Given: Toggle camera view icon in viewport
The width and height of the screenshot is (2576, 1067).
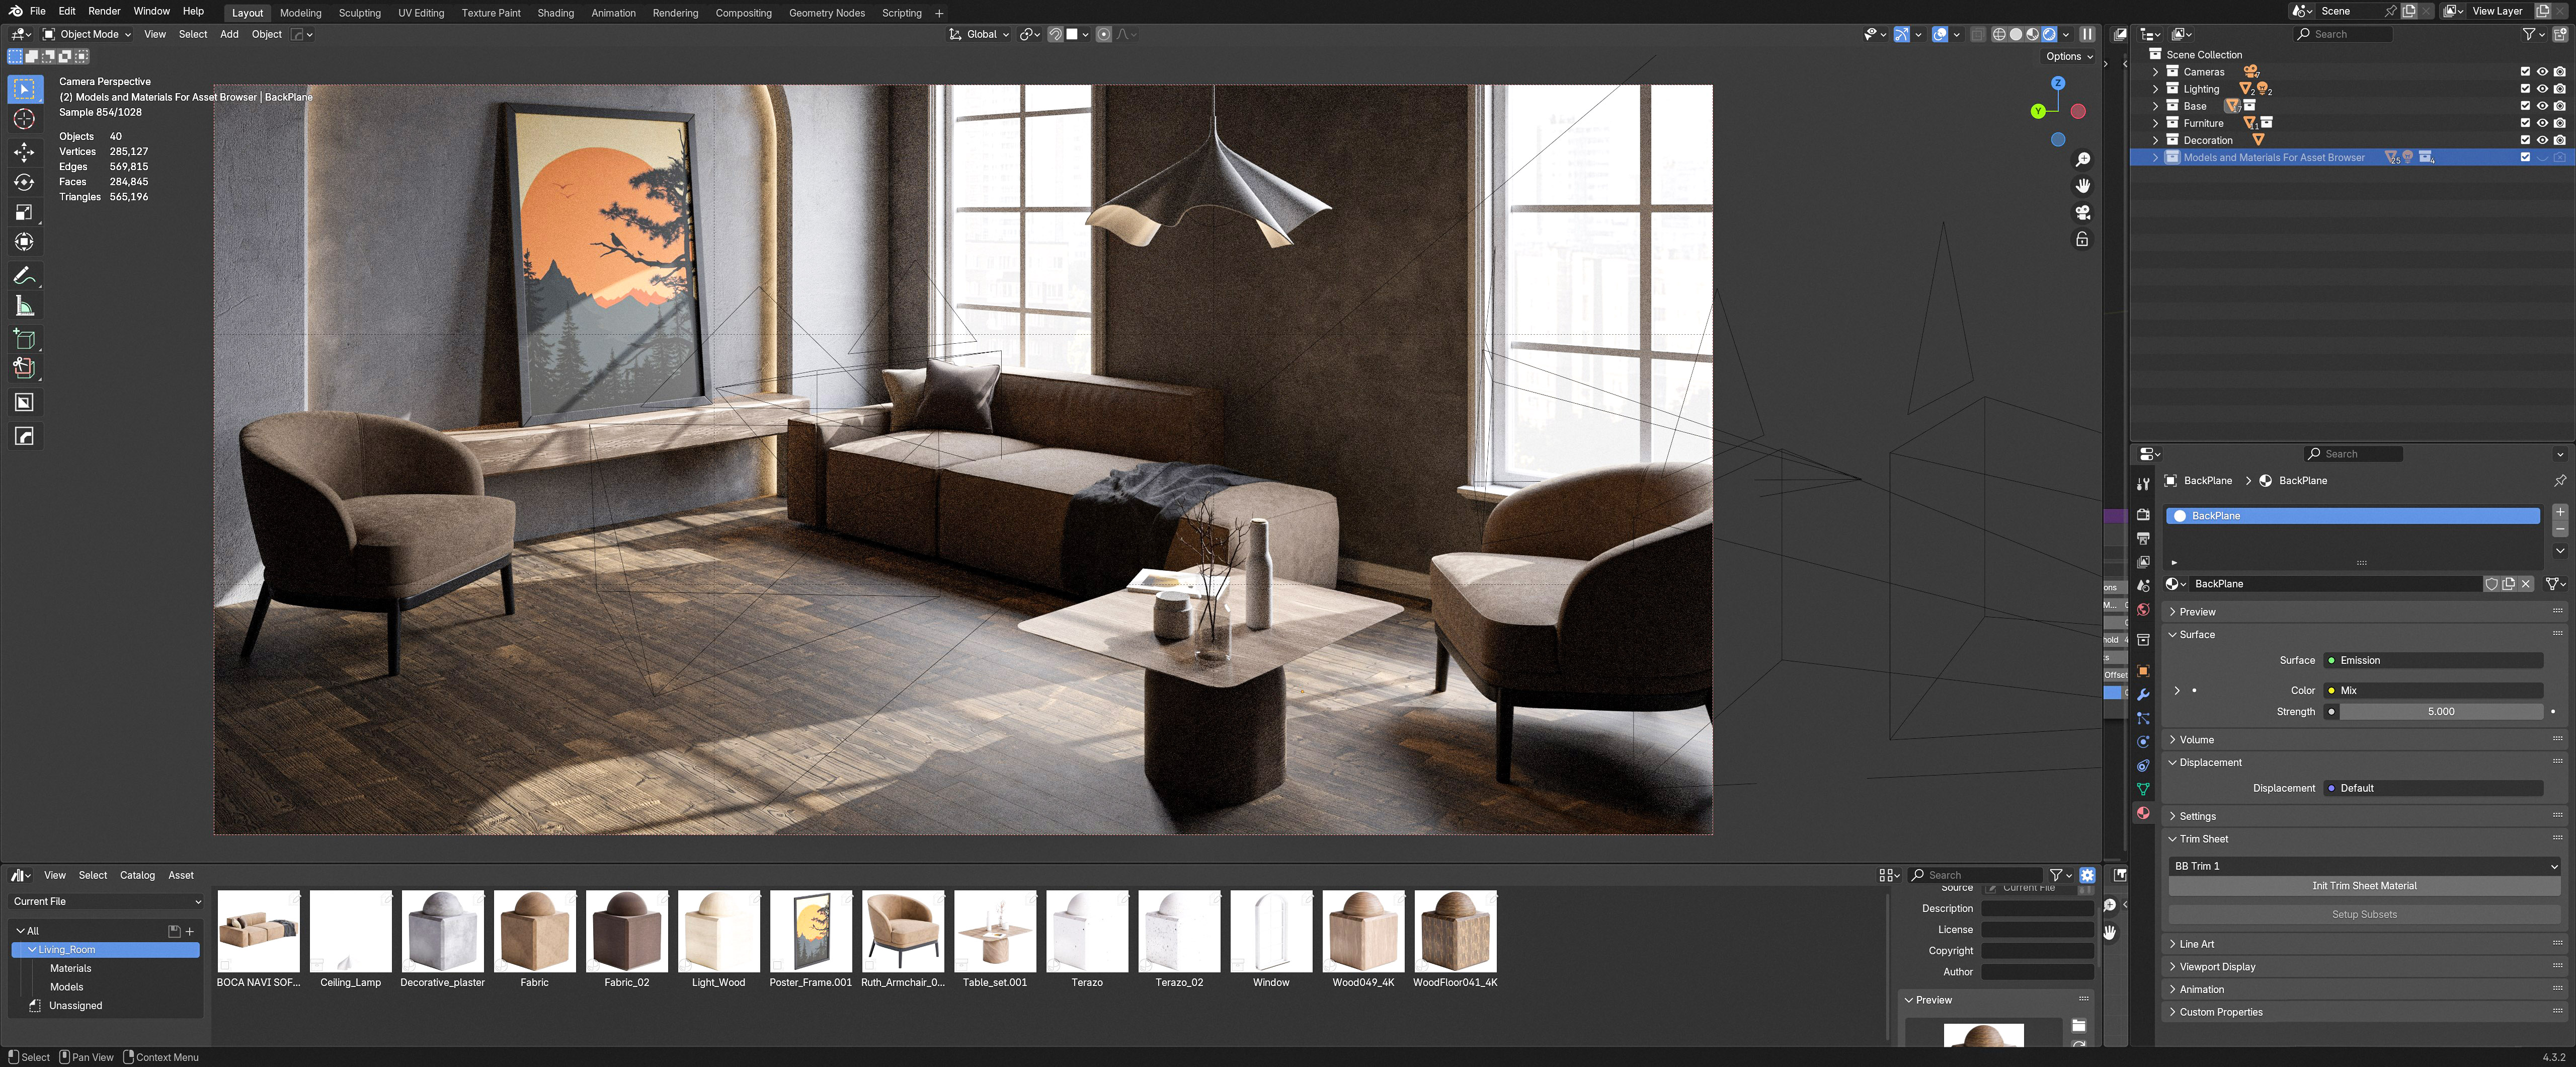Looking at the screenshot, I should click(2082, 213).
